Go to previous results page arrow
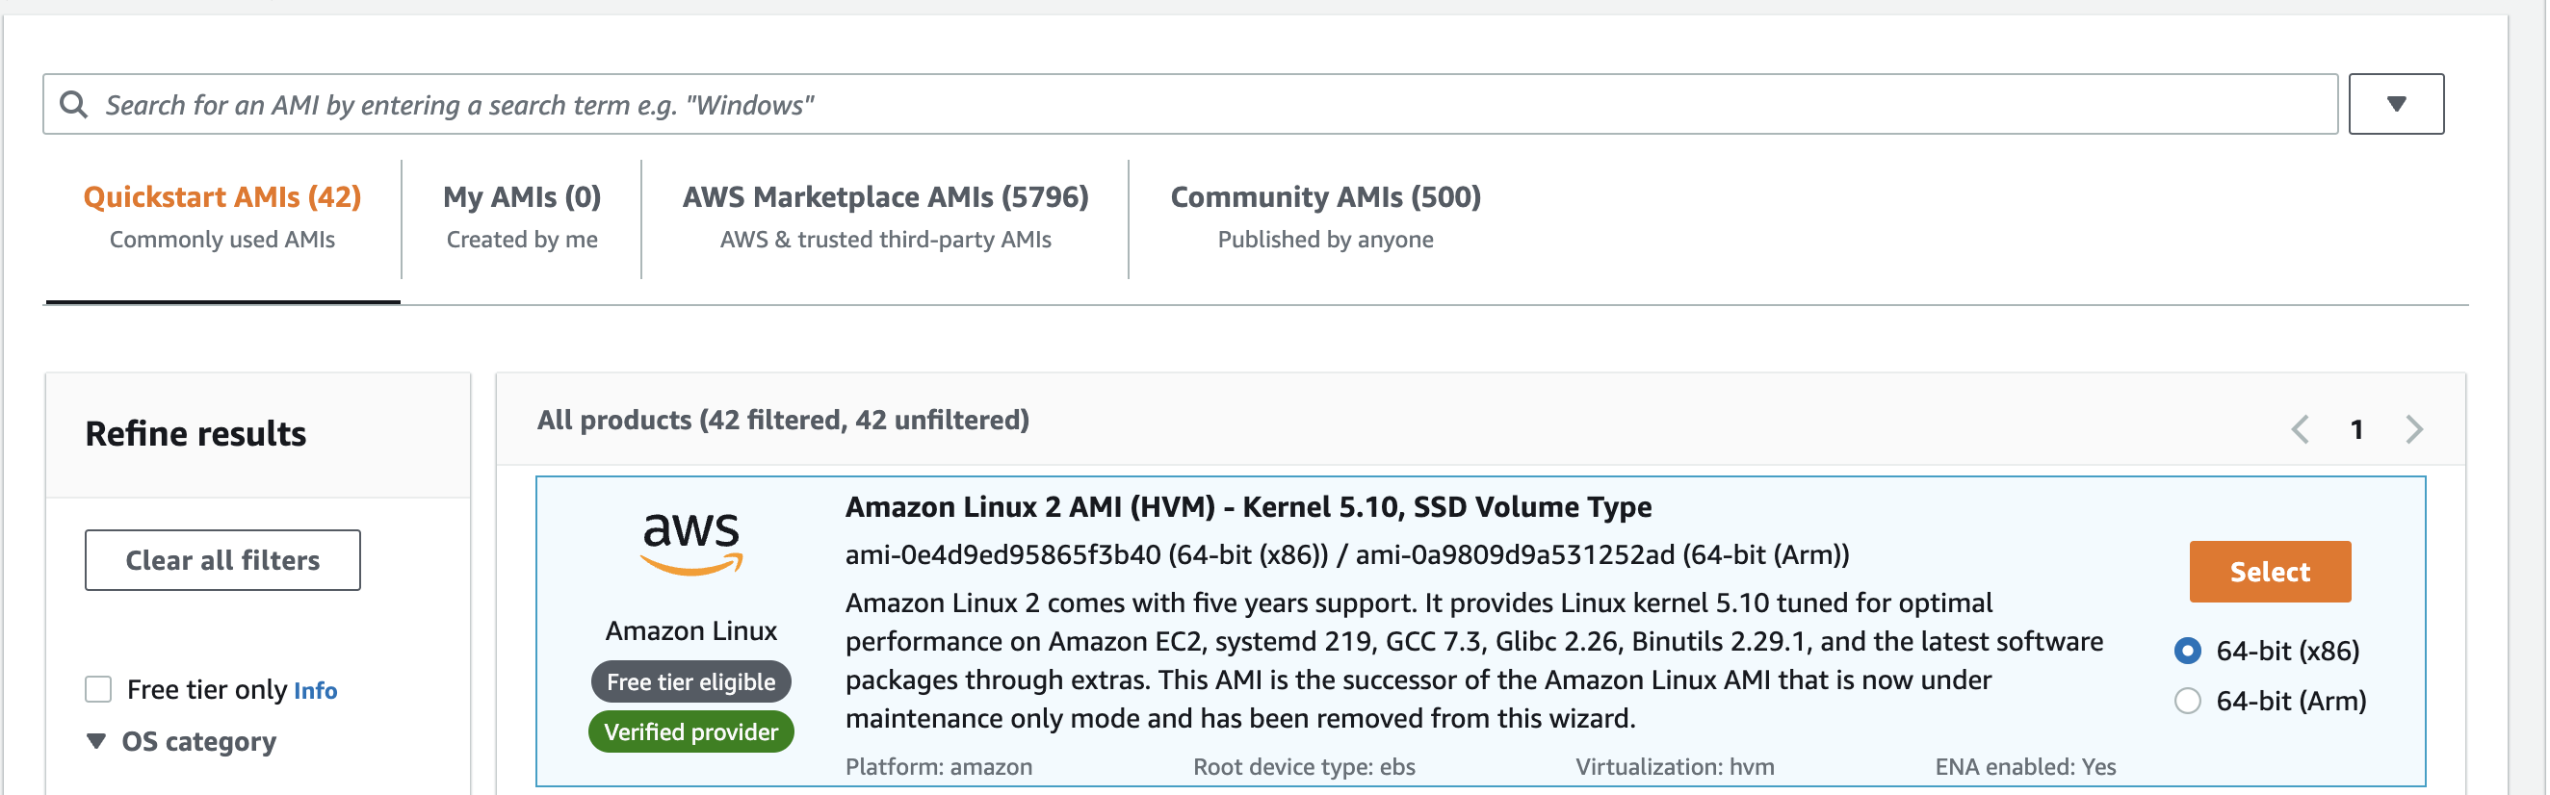This screenshot has width=2550, height=795. point(2301,429)
